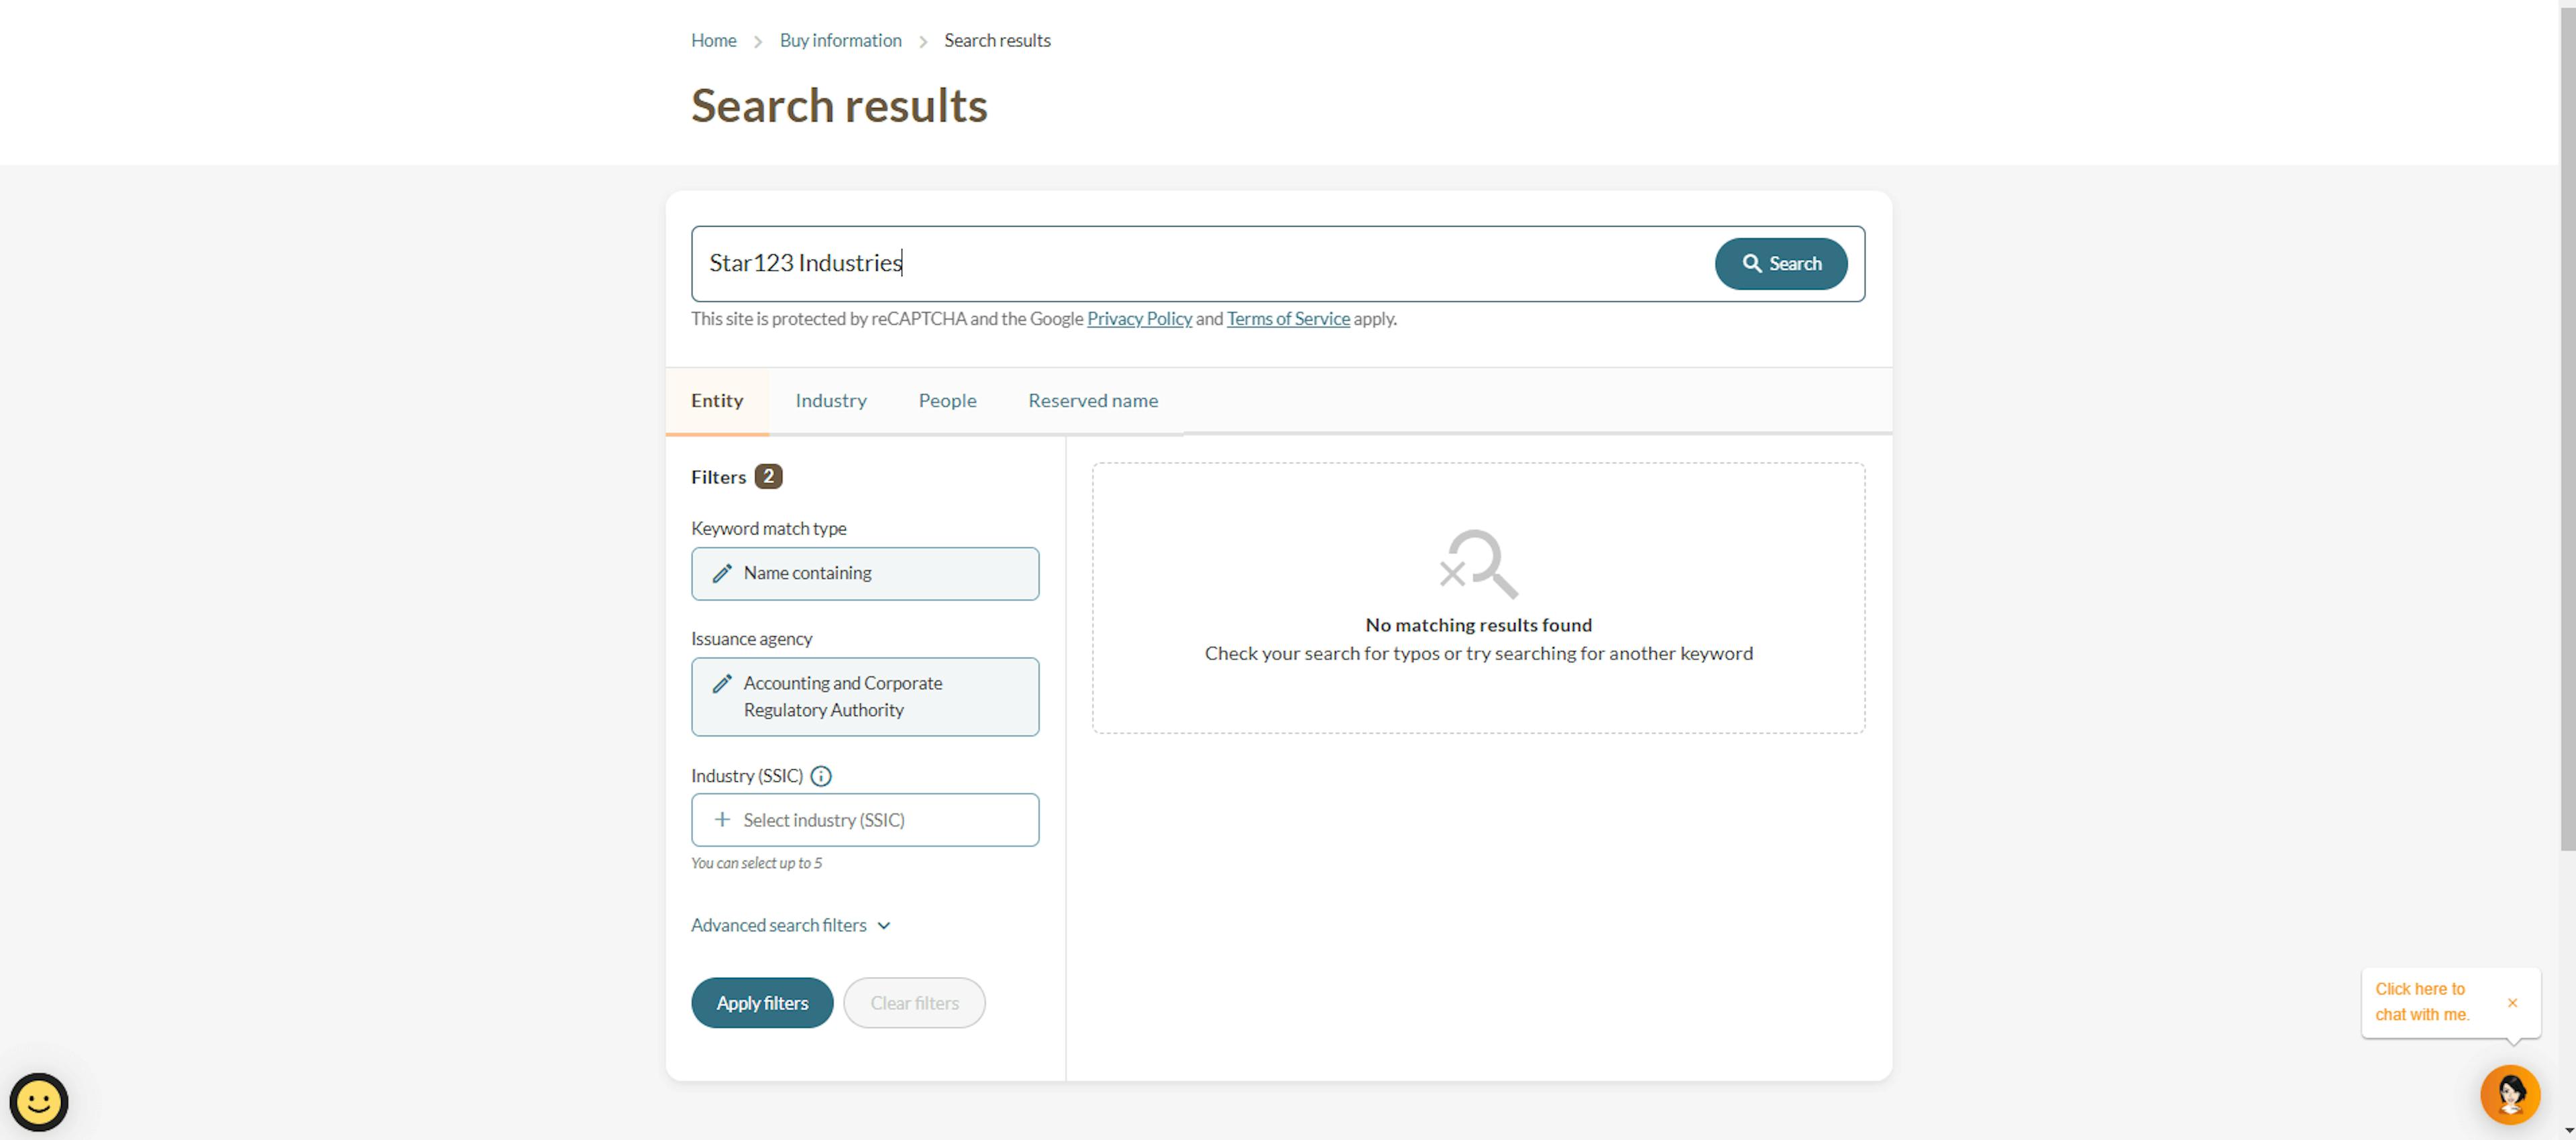Image resolution: width=2576 pixels, height=1140 pixels.
Task: Edit the Name containing keyword match type
Action: tap(865, 574)
